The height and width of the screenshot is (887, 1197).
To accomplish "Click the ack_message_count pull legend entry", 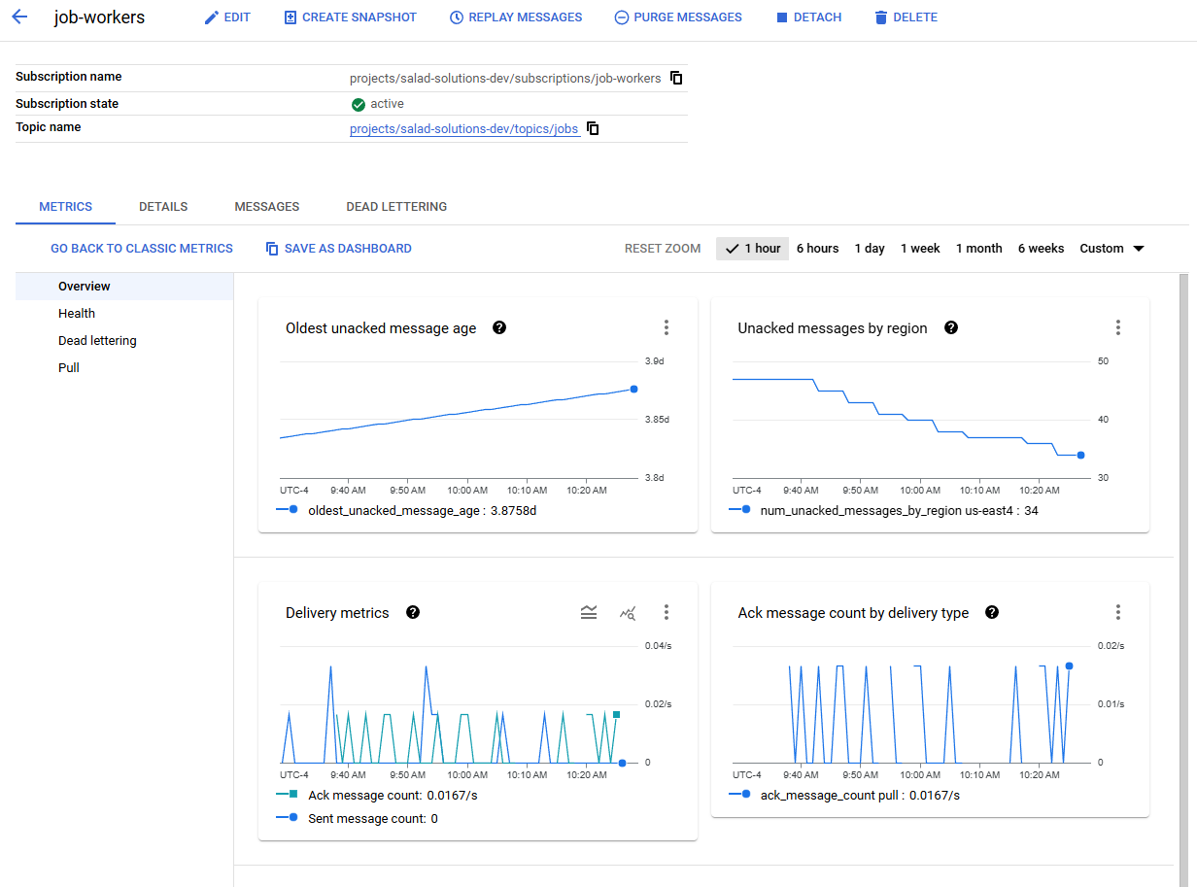I will pos(844,795).
